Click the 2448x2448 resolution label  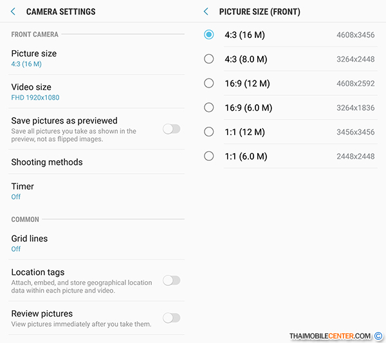click(x=356, y=156)
